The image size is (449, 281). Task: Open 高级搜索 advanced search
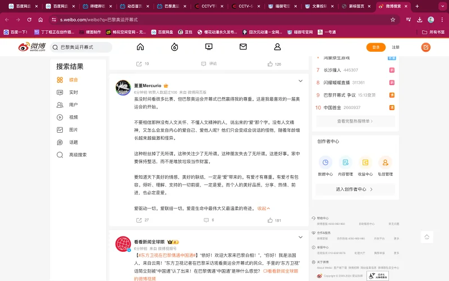[x=77, y=155]
